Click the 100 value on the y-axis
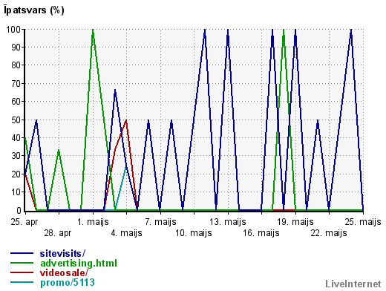This screenshot has height=291, width=386. point(13,30)
